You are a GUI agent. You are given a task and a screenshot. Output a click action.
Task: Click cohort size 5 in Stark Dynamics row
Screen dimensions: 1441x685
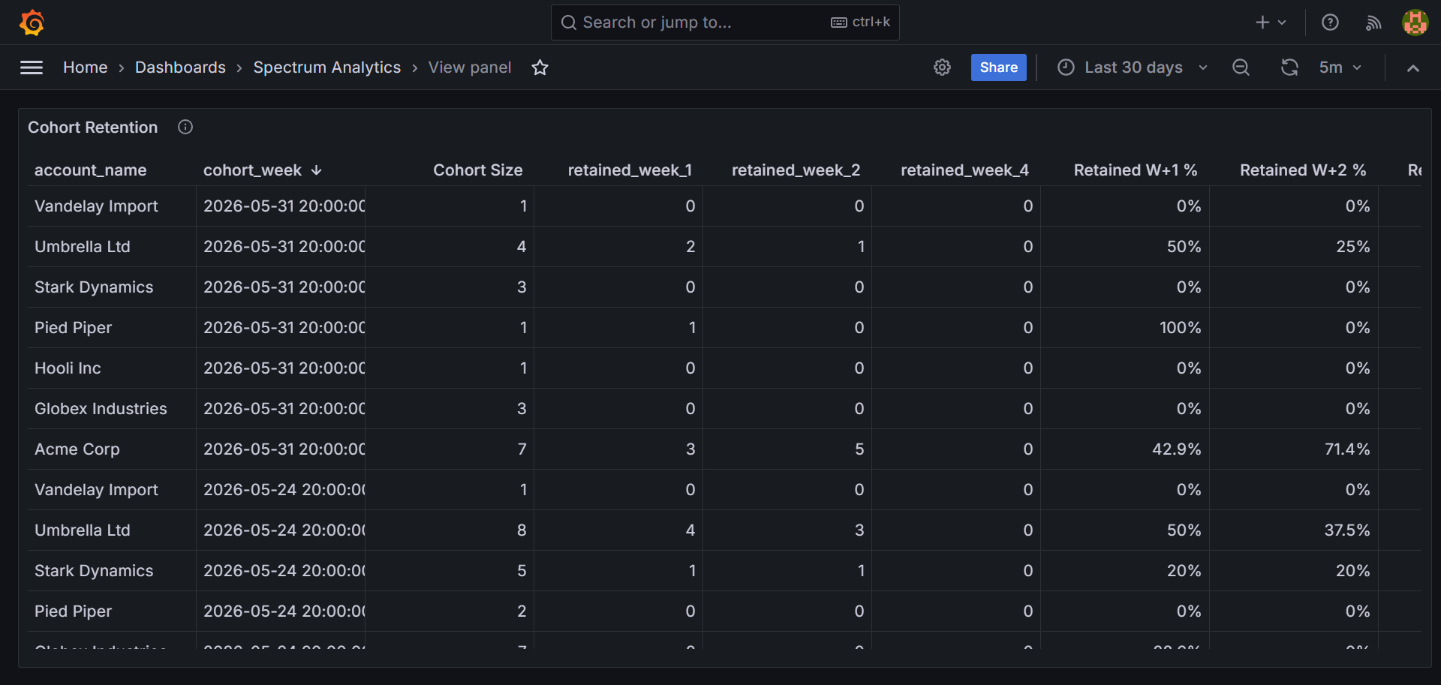pos(522,571)
